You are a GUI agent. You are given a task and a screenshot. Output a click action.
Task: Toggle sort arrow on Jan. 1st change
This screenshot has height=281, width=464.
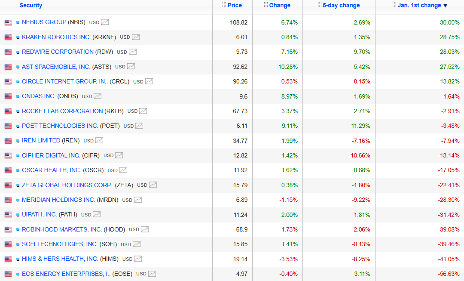[x=446, y=6]
